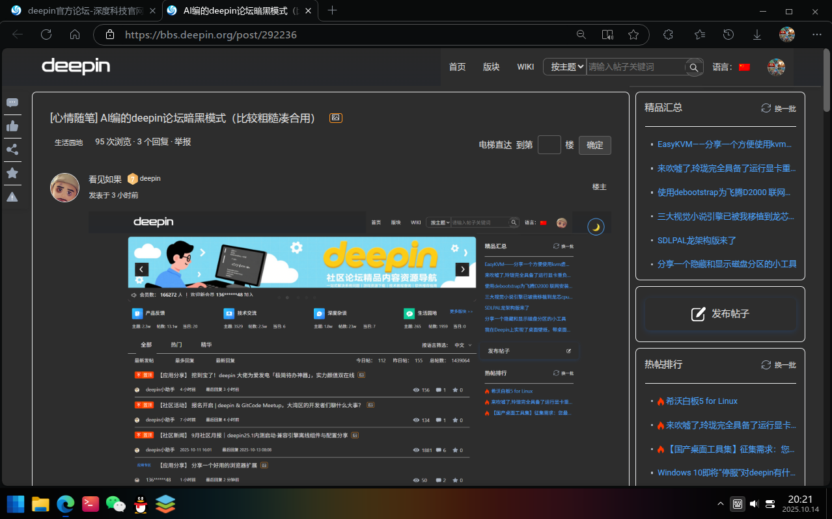Viewport: 832px width, 519px height.
Task: Click the page vertical scrollbar thumb
Action: (x=827, y=81)
